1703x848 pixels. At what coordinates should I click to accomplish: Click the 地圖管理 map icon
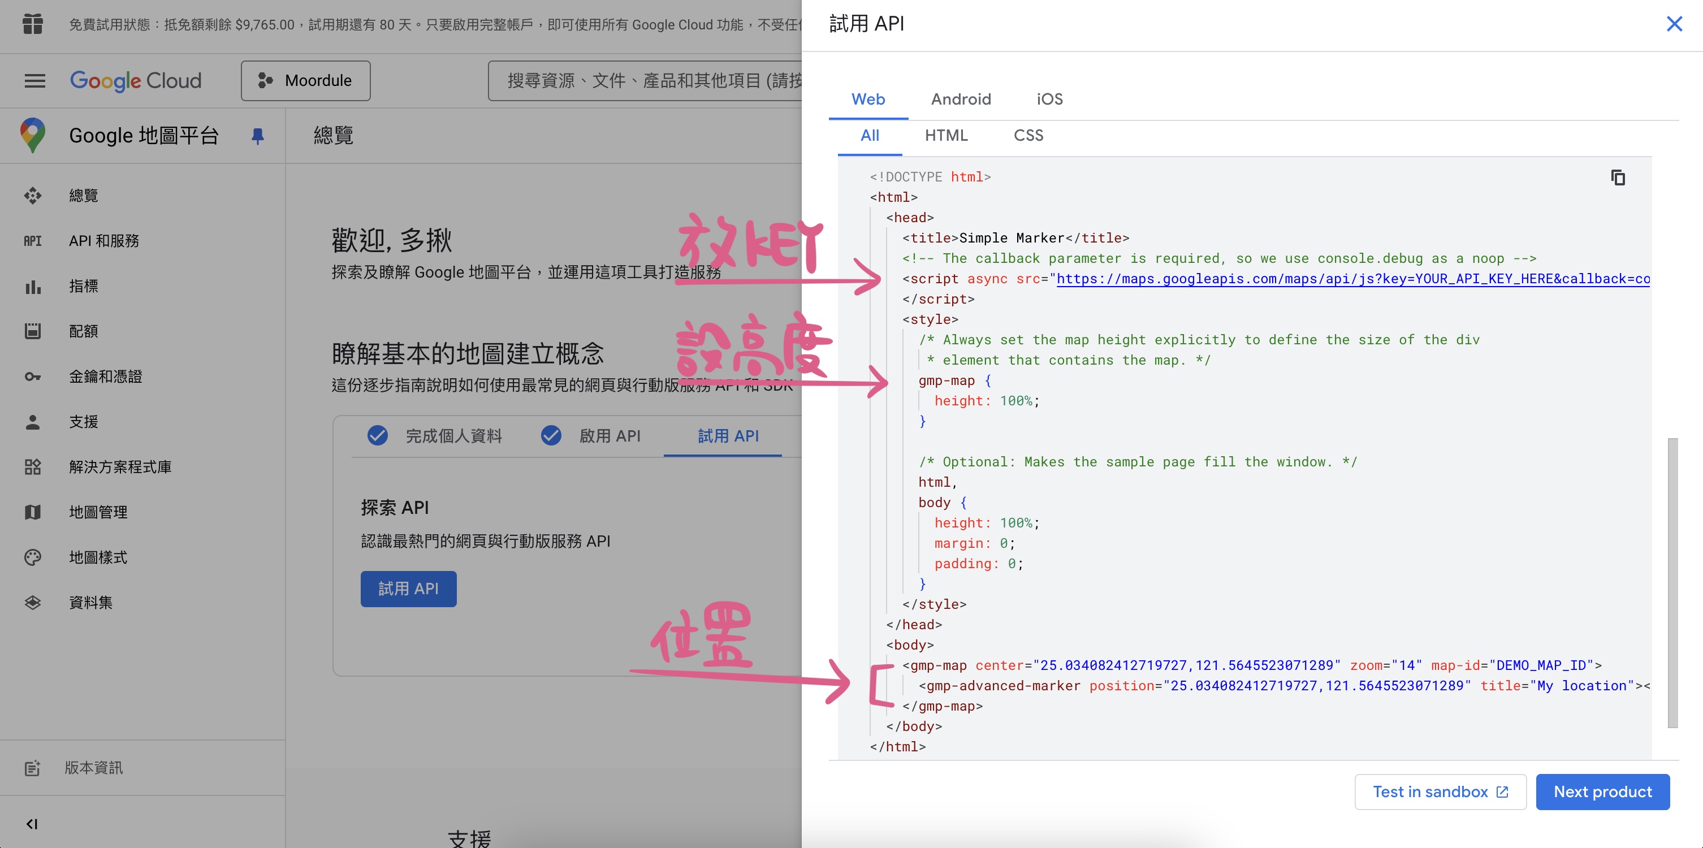(32, 512)
